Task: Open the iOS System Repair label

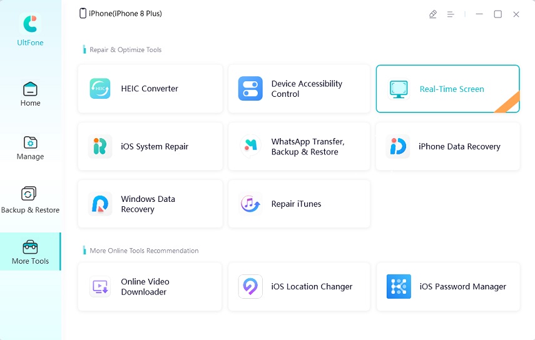Action: 155,146
